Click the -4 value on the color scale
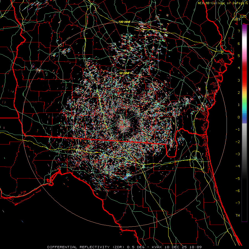Viewport: 249px width, 249px height. tap(238, 166)
